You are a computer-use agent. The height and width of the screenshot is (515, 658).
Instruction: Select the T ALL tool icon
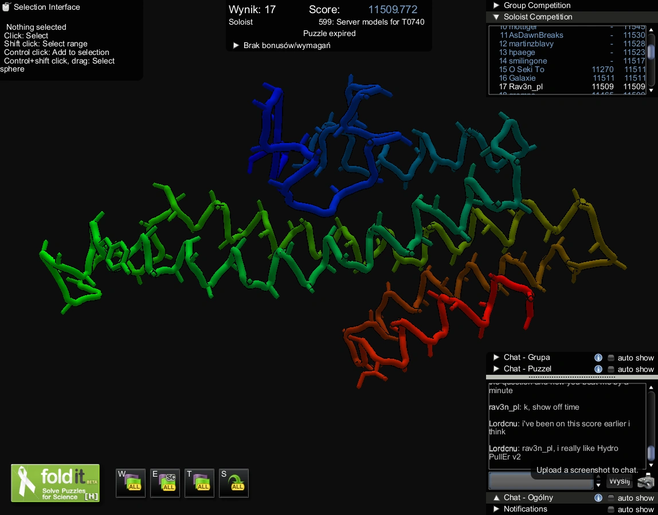coord(199,482)
